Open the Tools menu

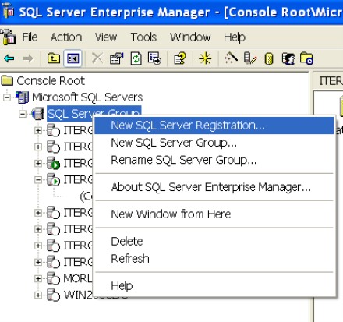pos(143,37)
